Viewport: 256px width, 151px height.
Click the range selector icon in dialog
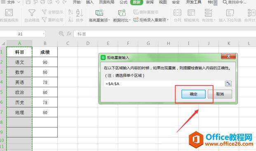click(228, 84)
